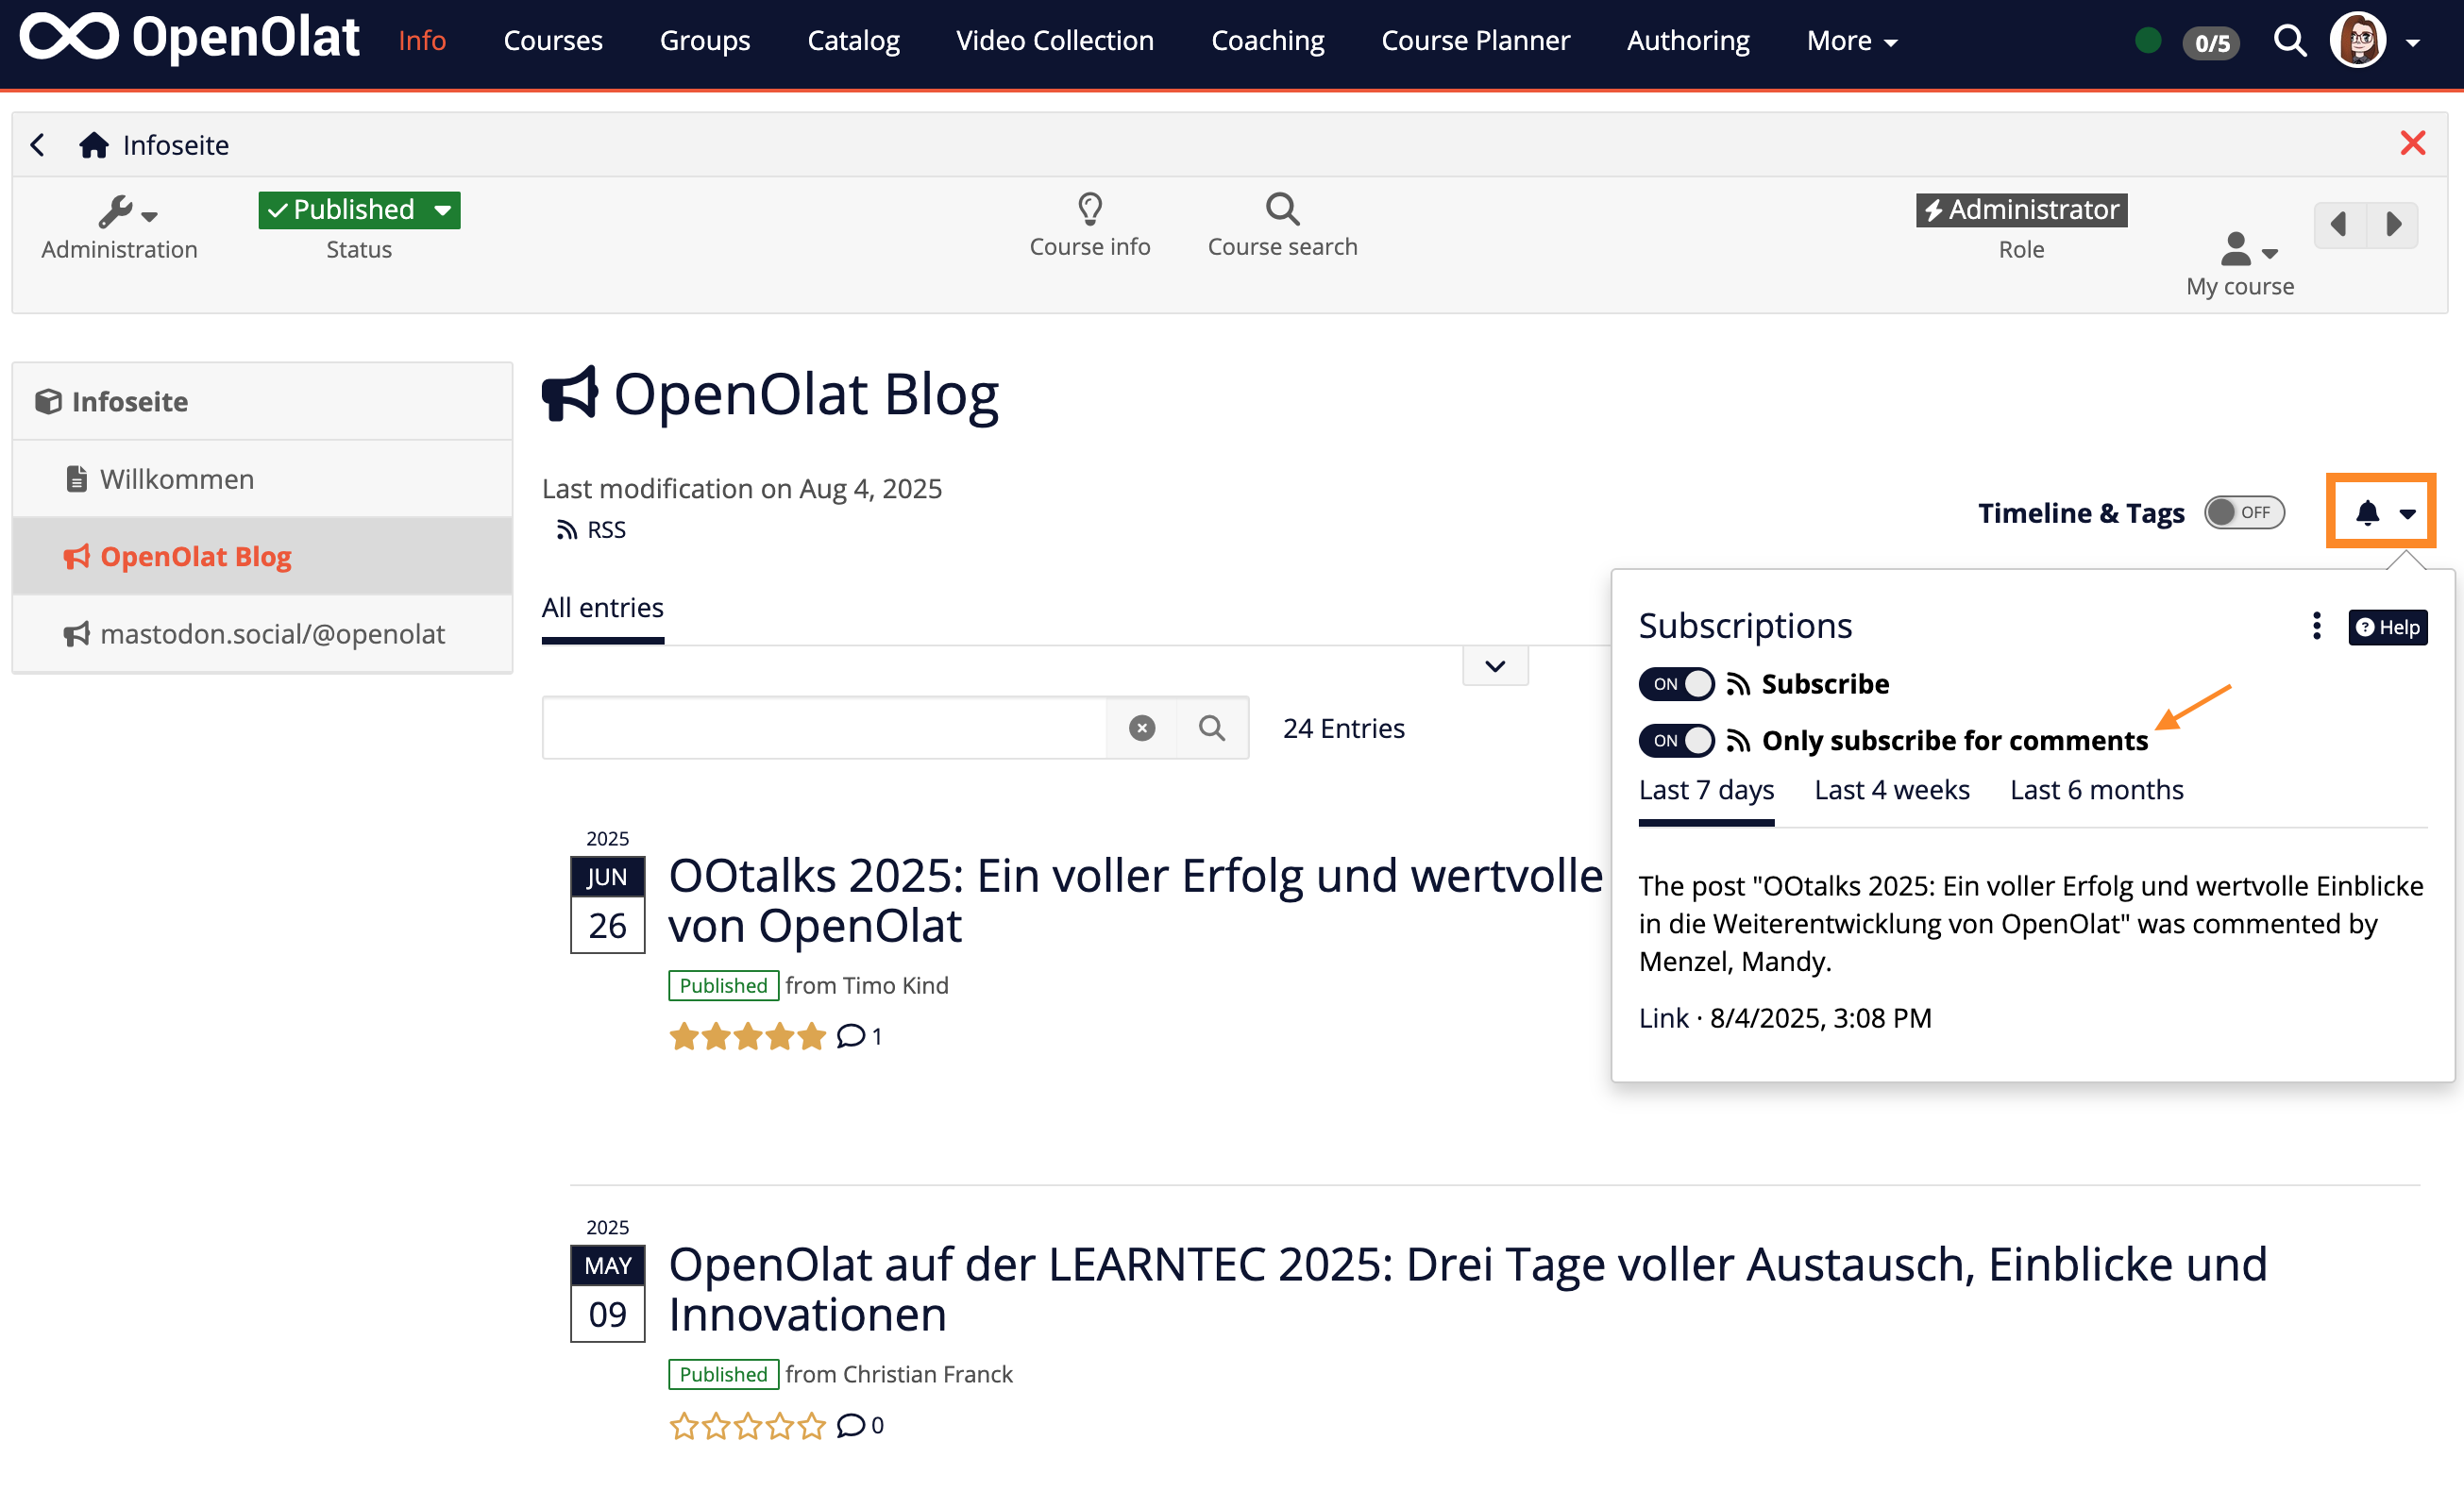Open the global search magnifier in the top bar
Image resolution: width=2464 pixels, height=1491 pixels.
tap(2289, 40)
